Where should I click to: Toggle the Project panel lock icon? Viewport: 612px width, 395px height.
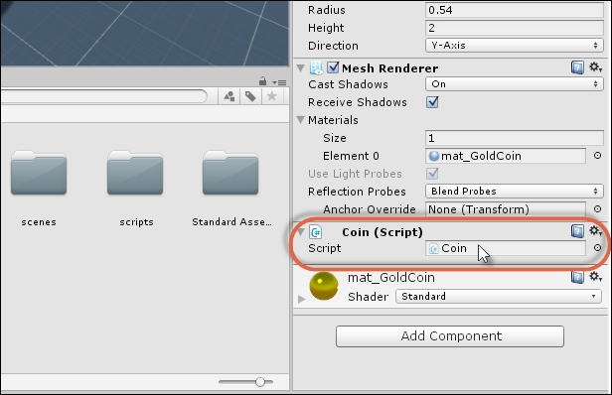[262, 81]
